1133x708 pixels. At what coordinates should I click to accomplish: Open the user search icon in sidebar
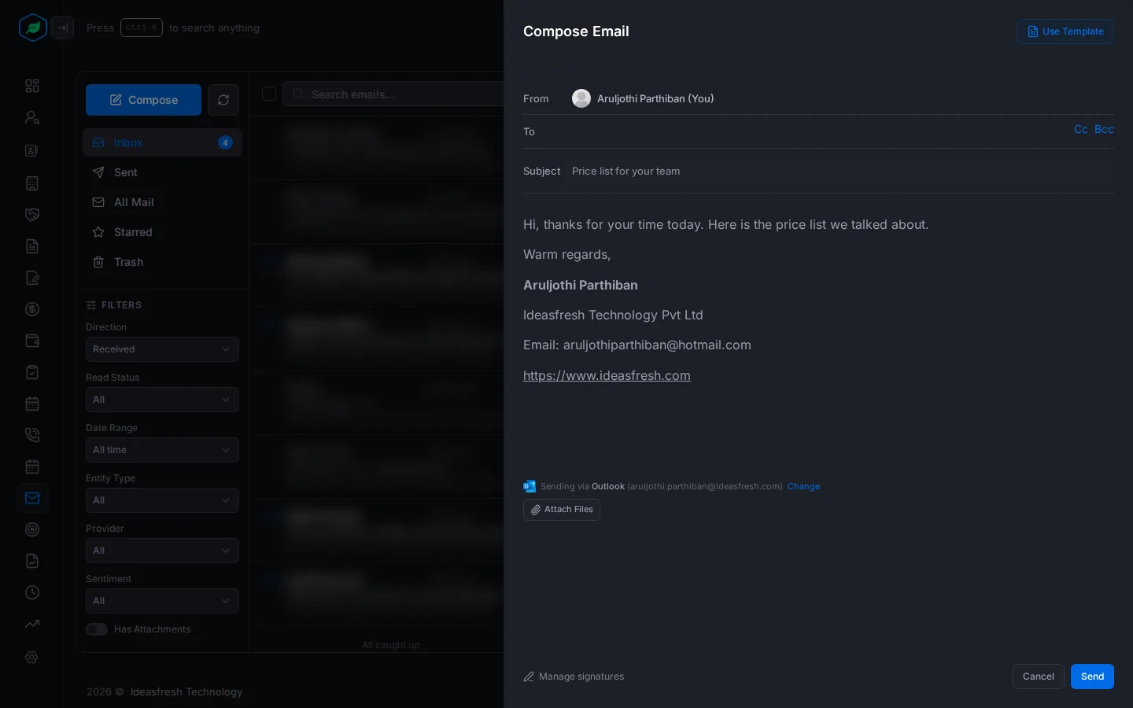point(32,117)
